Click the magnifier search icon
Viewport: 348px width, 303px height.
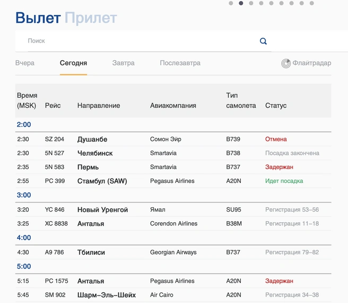click(x=263, y=41)
